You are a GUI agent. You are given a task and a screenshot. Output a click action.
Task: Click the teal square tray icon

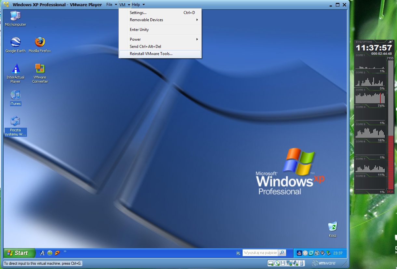(x=311, y=253)
